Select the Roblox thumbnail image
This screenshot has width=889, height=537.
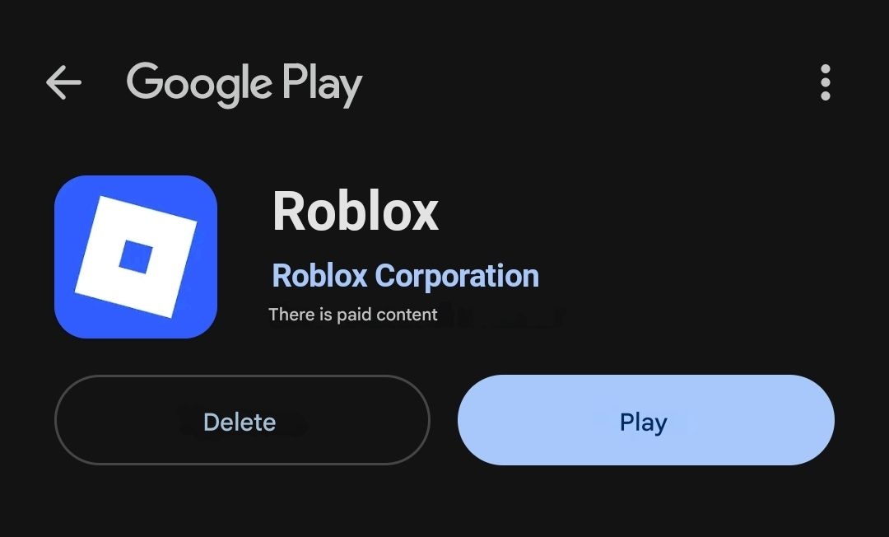[x=136, y=257]
